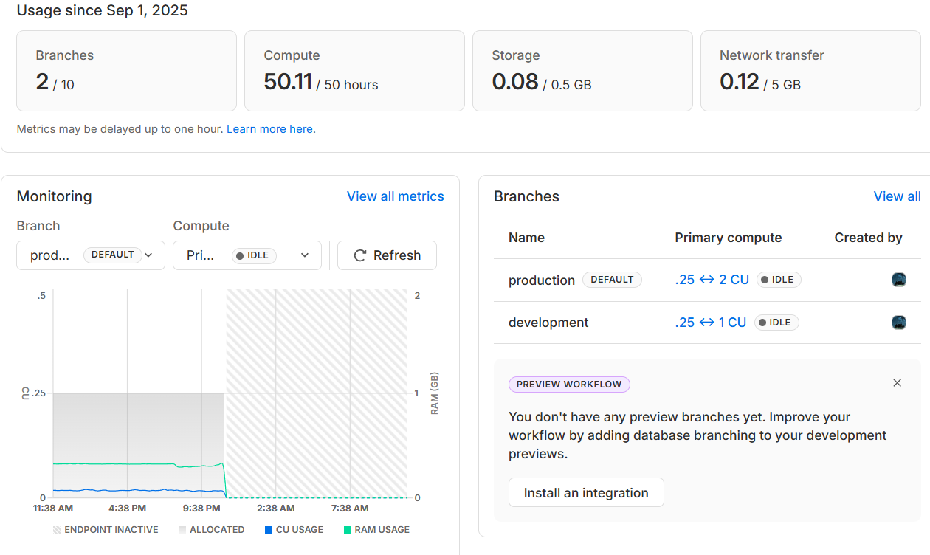
Task: Click the Network transfer card showing 0.12
Action: [810, 71]
